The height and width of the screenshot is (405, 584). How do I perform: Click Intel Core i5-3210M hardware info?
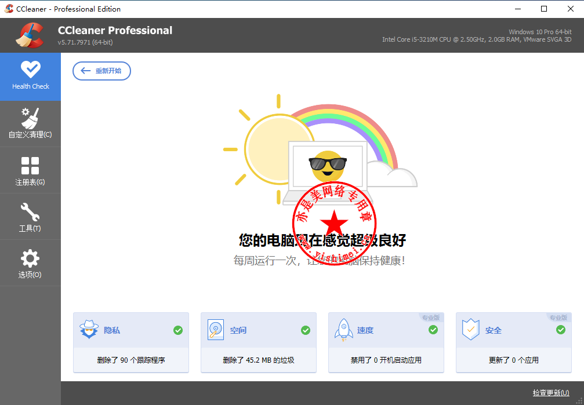click(477, 39)
